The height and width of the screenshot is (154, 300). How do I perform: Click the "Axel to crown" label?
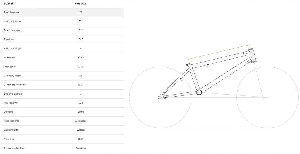[11, 103]
